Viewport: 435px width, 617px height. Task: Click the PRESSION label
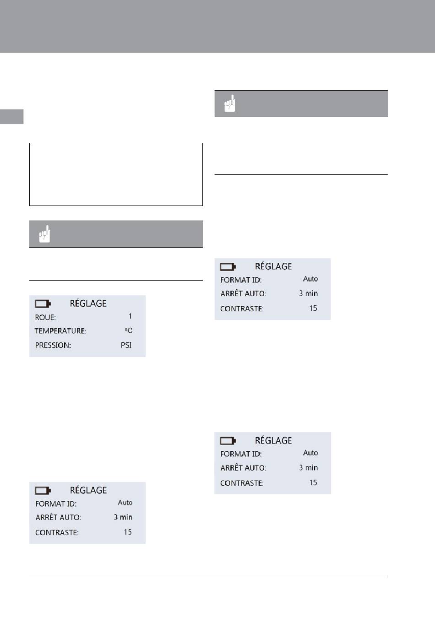pos(53,346)
